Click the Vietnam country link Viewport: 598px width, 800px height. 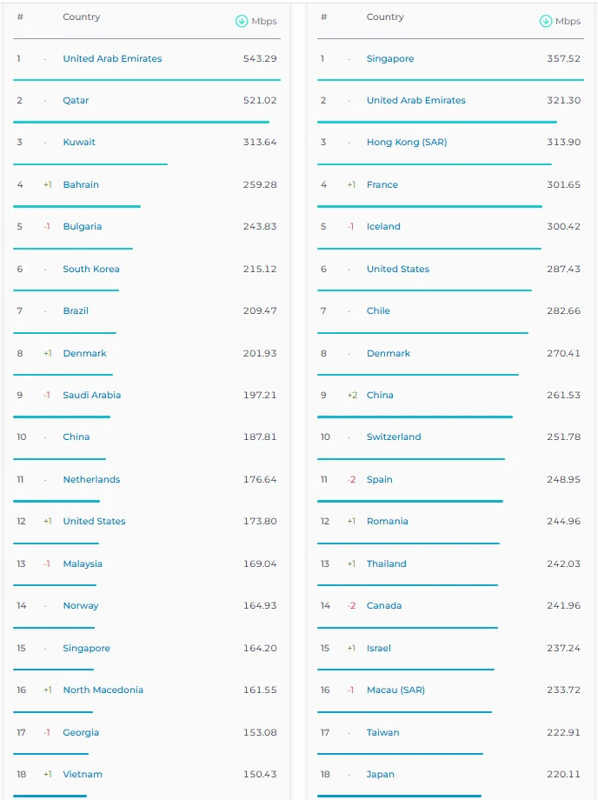coord(82,774)
